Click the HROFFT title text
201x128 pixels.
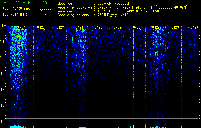click(19, 3)
